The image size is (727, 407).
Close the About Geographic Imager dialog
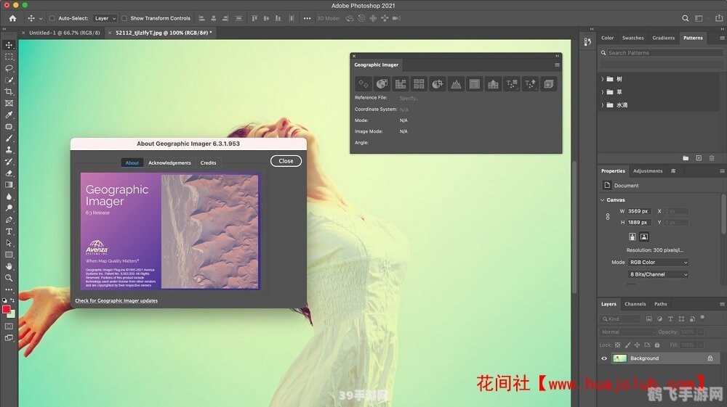tap(286, 161)
